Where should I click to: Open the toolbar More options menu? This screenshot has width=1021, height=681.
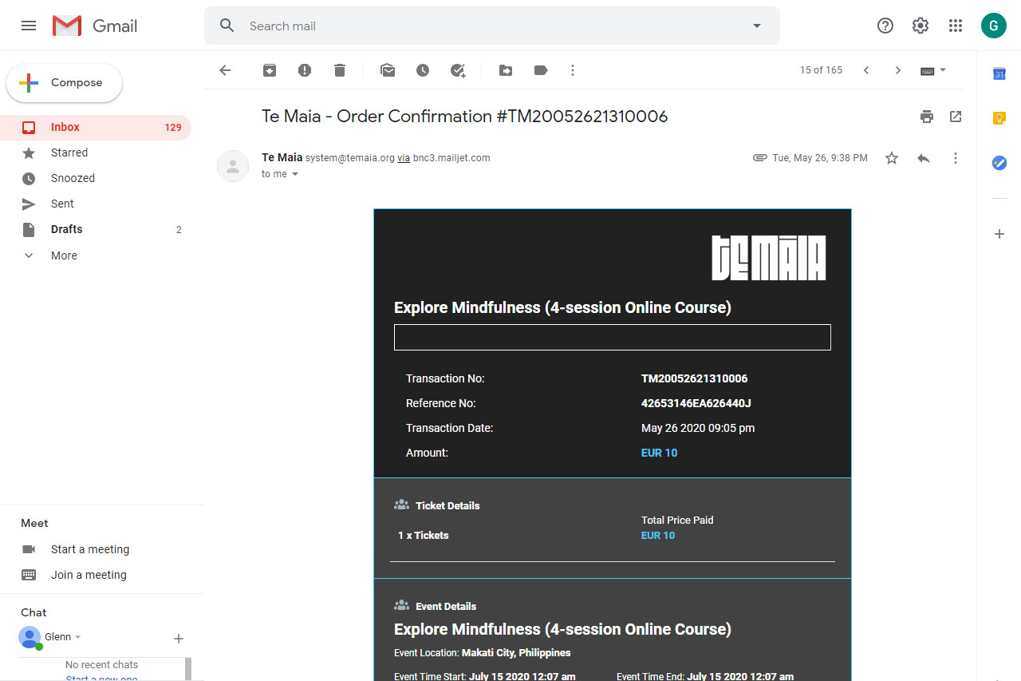click(x=573, y=70)
